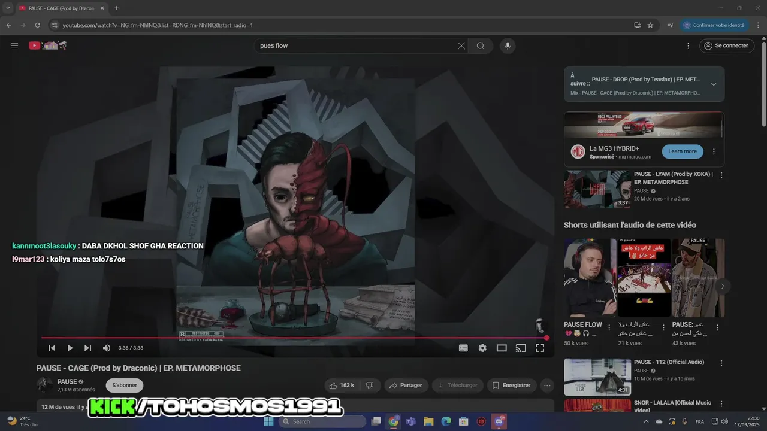767x431 pixels.
Task: Open PAUSE - 112 (Official Audio) title
Action: tap(669, 362)
